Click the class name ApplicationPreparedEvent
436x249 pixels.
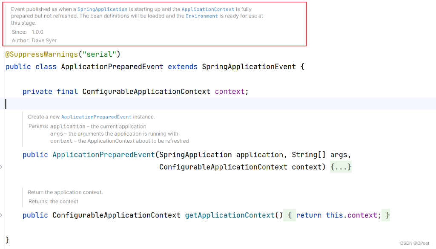click(x=112, y=66)
